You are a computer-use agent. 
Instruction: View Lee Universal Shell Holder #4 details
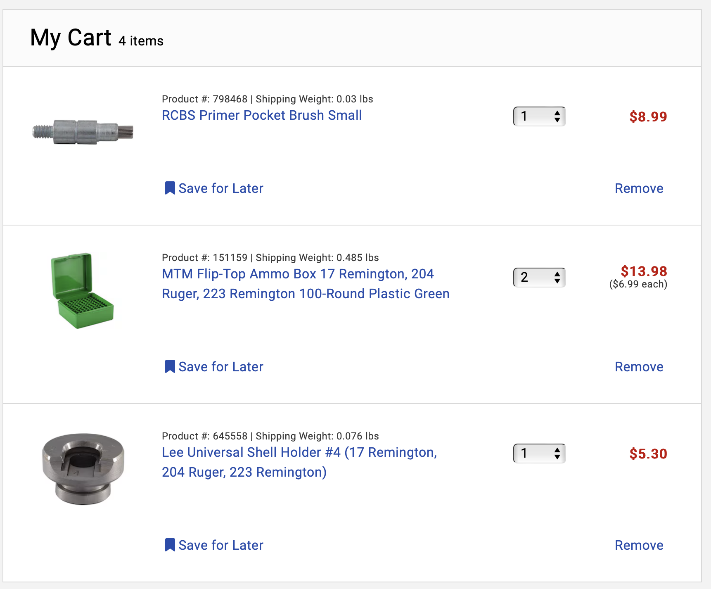[299, 462]
